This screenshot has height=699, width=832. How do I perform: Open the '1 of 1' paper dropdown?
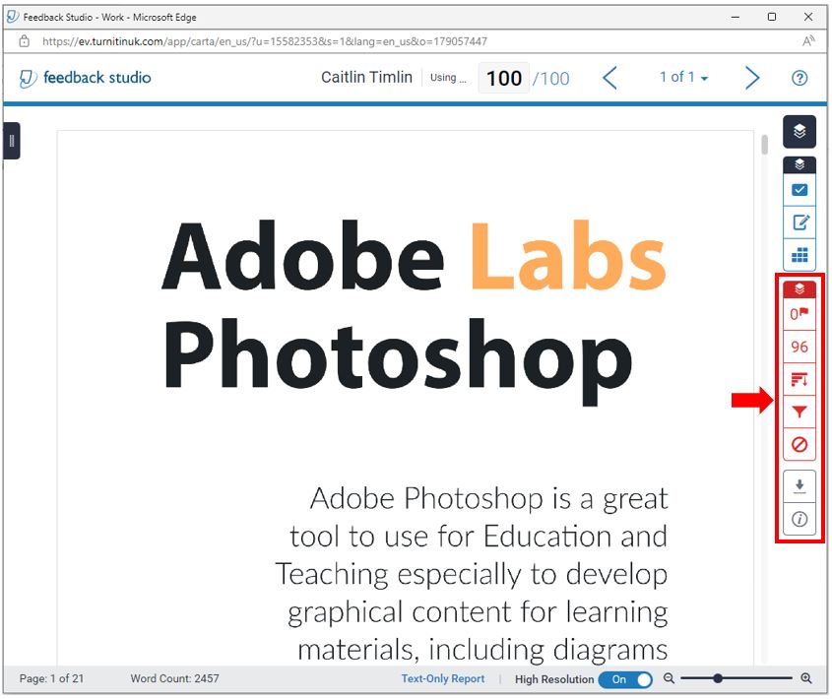coord(683,78)
